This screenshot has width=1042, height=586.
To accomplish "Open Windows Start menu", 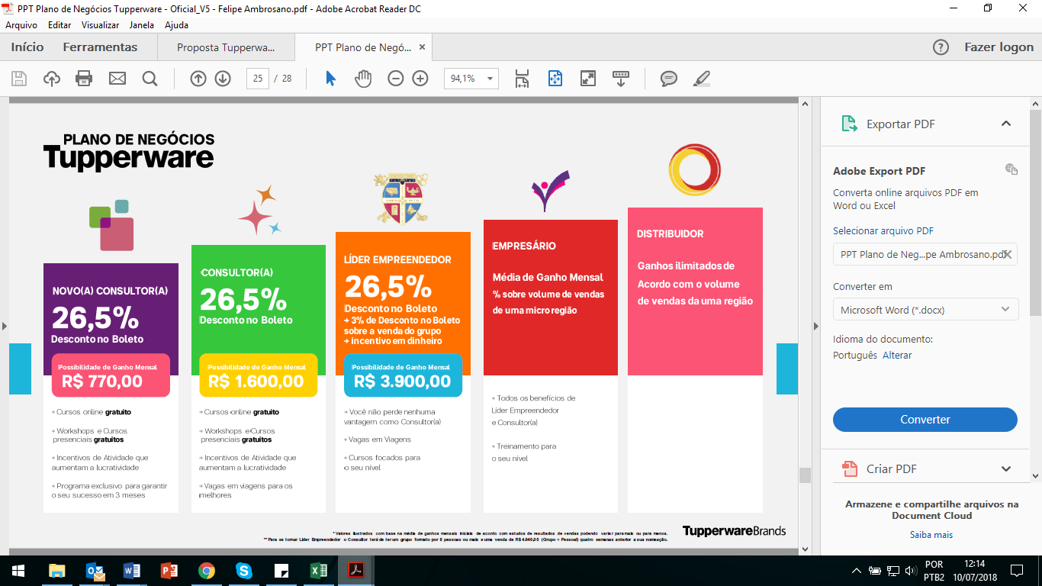I will (18, 571).
